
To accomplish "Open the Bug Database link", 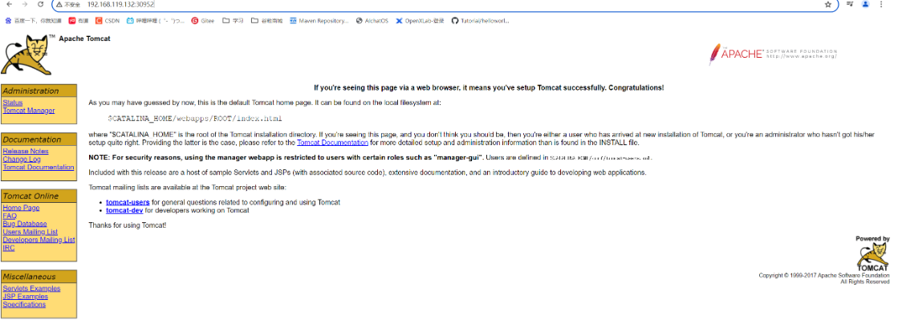I will 25,224.
